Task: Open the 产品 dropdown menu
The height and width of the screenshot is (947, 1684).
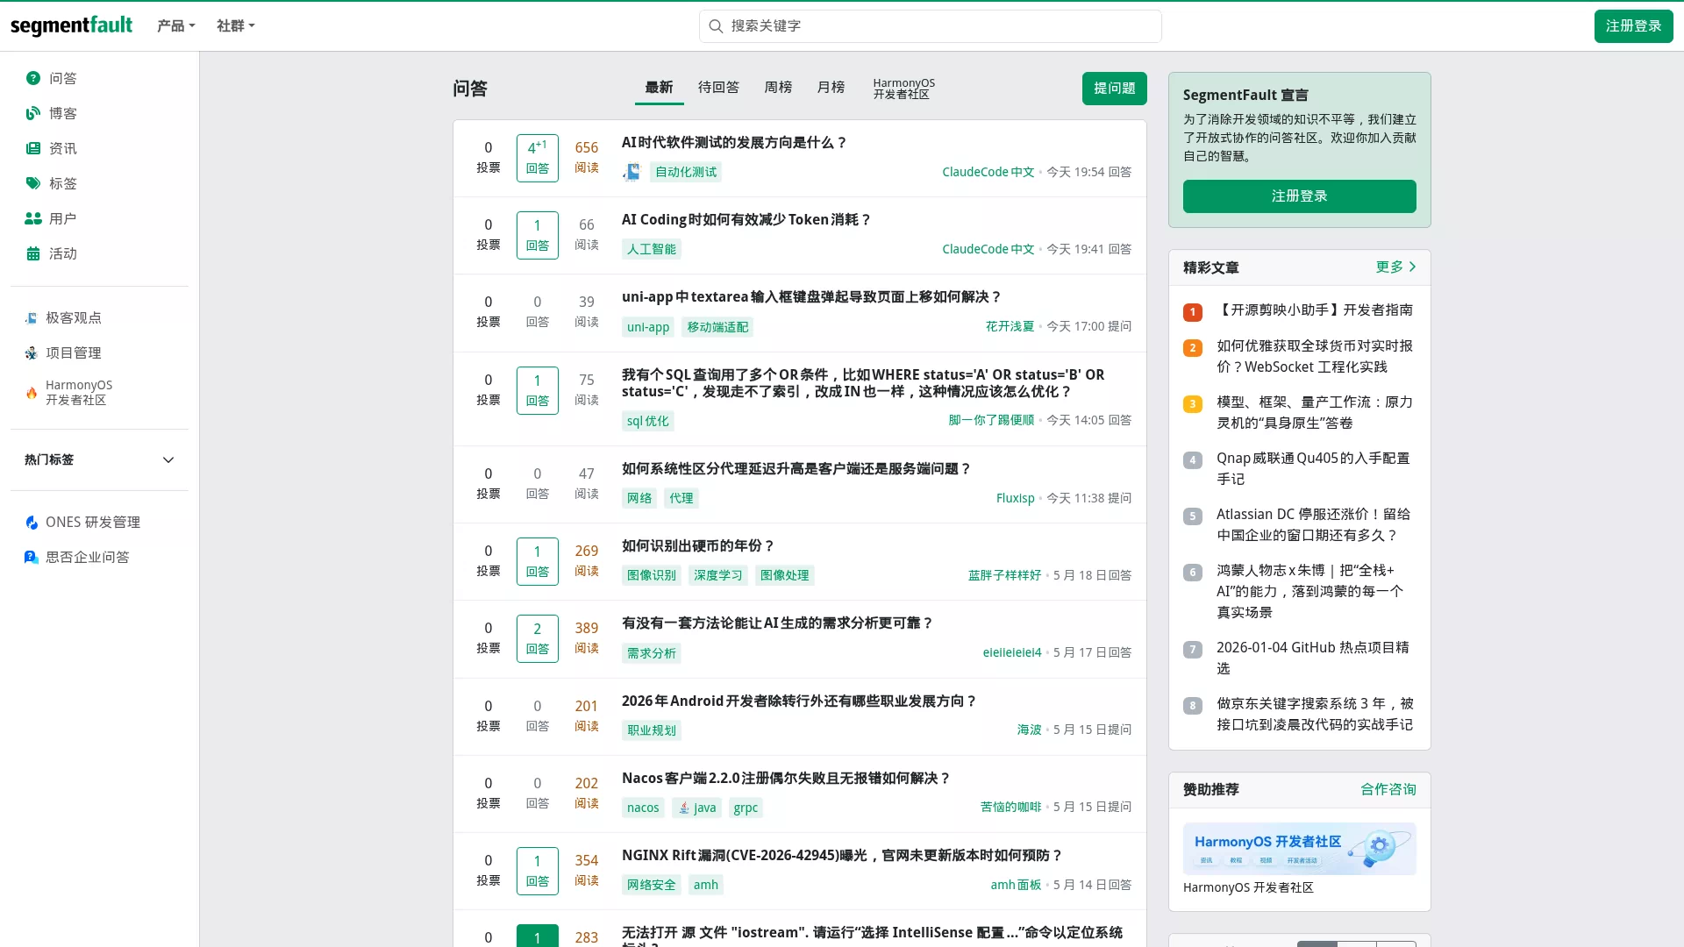Action: (175, 26)
